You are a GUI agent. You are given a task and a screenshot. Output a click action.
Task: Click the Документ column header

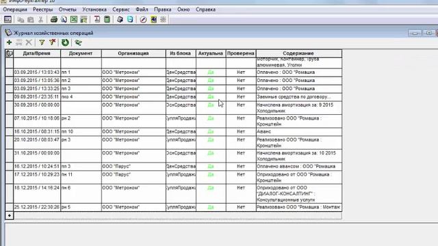81,53
